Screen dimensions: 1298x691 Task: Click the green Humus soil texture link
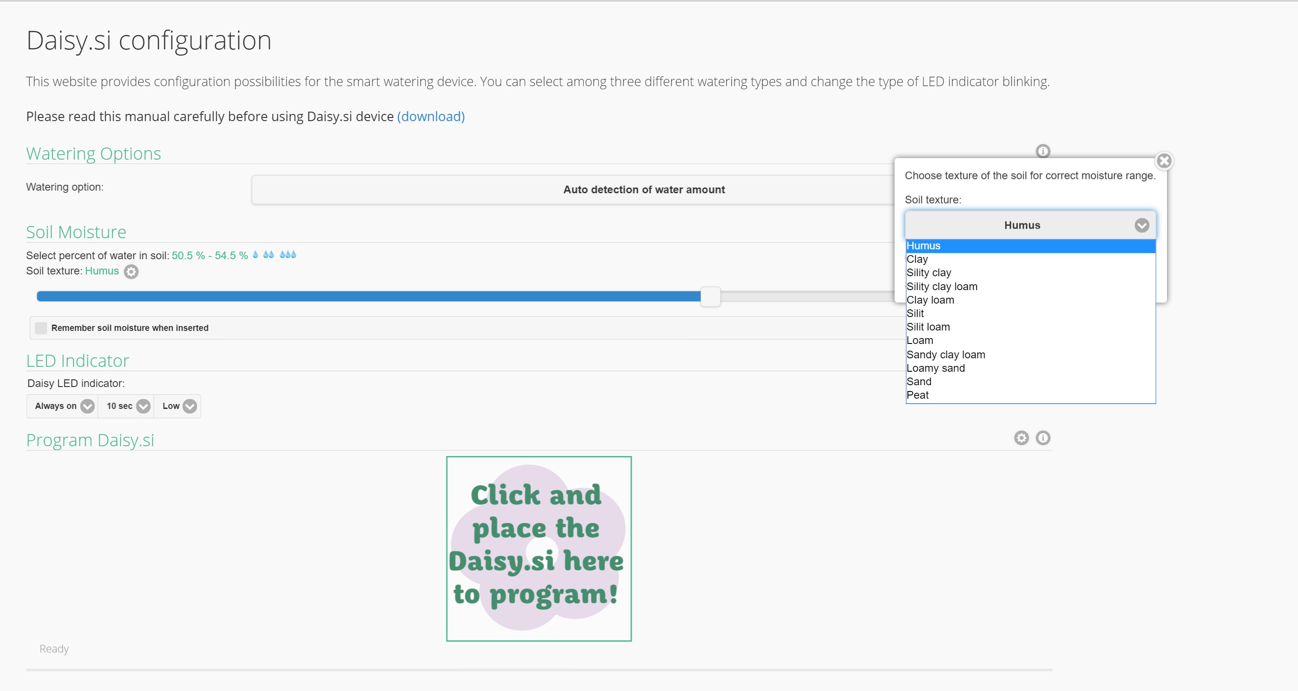[102, 271]
